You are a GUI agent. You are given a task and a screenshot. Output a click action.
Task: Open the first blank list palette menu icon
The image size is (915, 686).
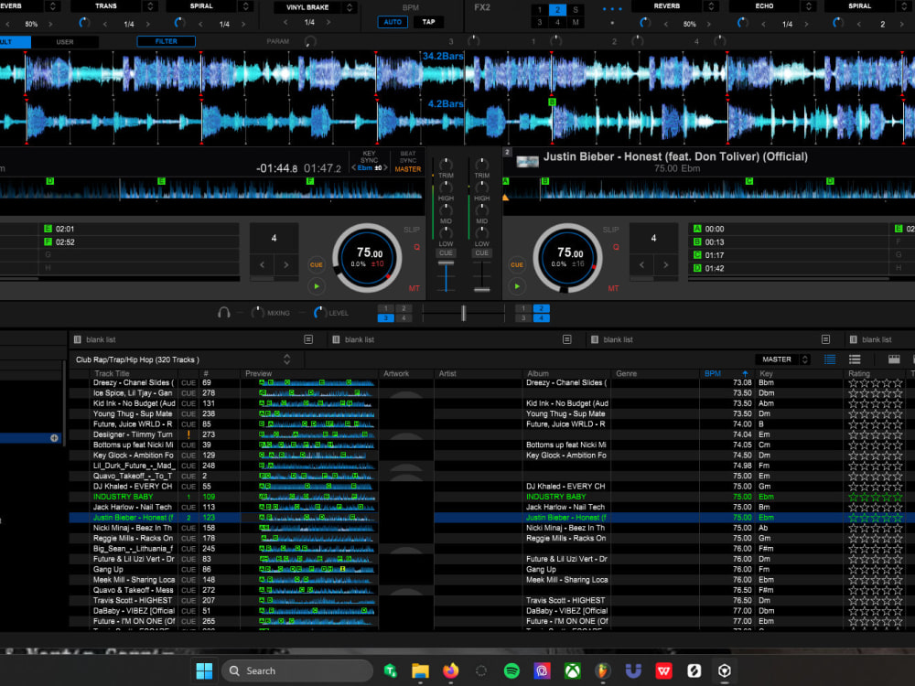pyautogui.click(x=308, y=339)
